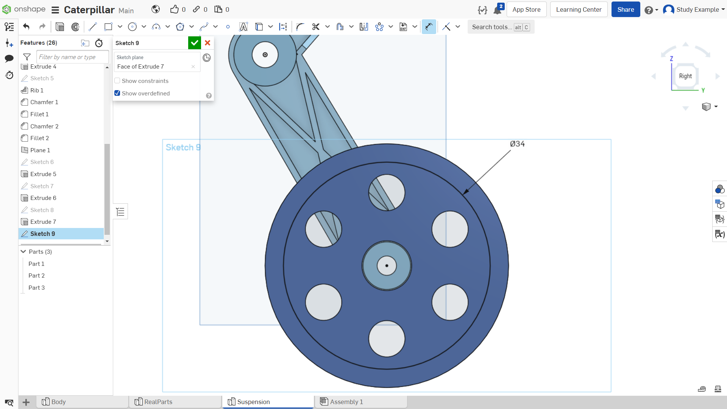Select the Center point circle tool

tap(132, 27)
